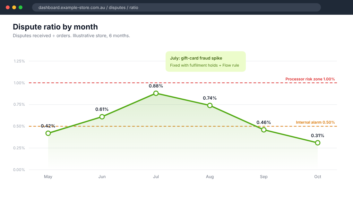Image resolution: width=353 pixels, height=205 pixels.
Task: Click the Jun x-axis label
Action: pyautogui.click(x=102, y=177)
